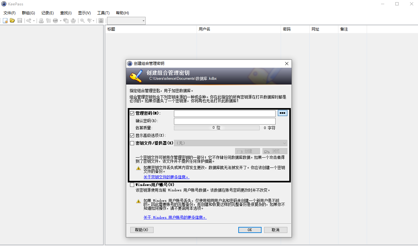Screen dimensions: 418x246
Task: Click the Open database folder icon
Action: click(x=12, y=21)
